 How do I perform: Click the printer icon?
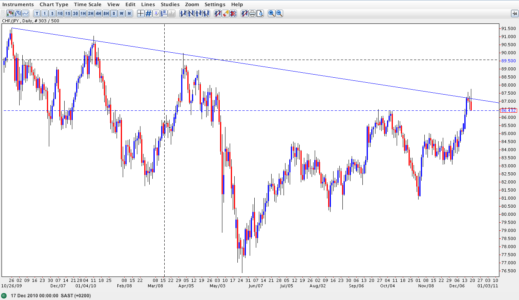[252, 13]
